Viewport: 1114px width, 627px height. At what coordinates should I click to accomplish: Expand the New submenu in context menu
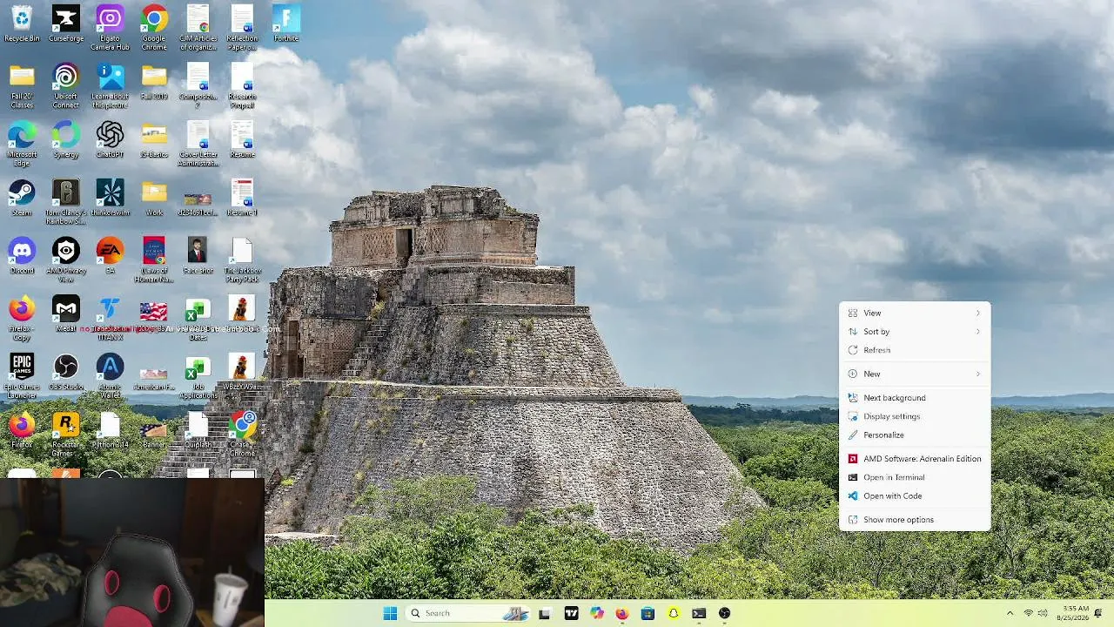[x=915, y=374]
